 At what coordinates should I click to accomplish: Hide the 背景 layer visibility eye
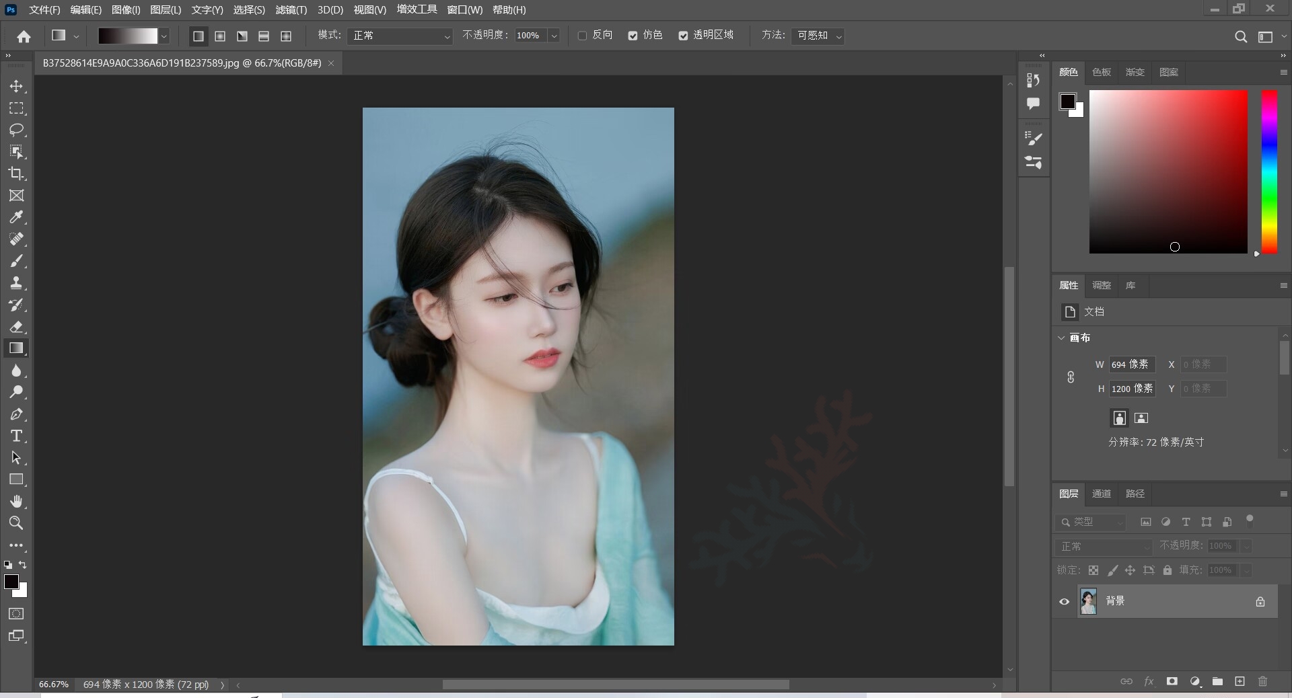1064,601
